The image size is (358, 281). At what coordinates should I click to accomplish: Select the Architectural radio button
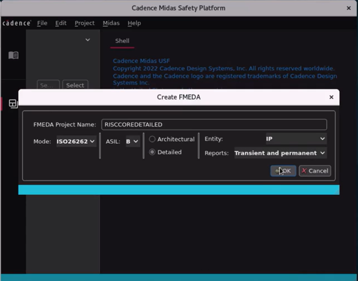[152, 138]
